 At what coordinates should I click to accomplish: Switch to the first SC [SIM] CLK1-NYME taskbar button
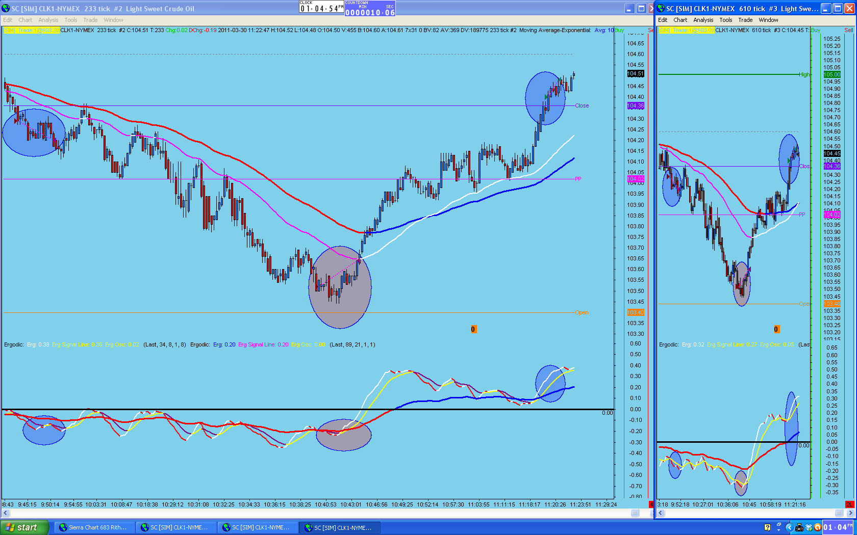point(176,527)
